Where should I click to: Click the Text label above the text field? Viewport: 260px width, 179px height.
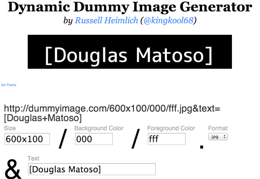33,159
